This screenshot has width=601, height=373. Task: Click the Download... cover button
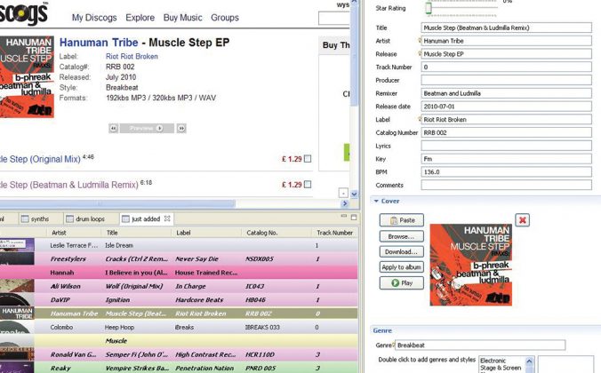tap(401, 252)
